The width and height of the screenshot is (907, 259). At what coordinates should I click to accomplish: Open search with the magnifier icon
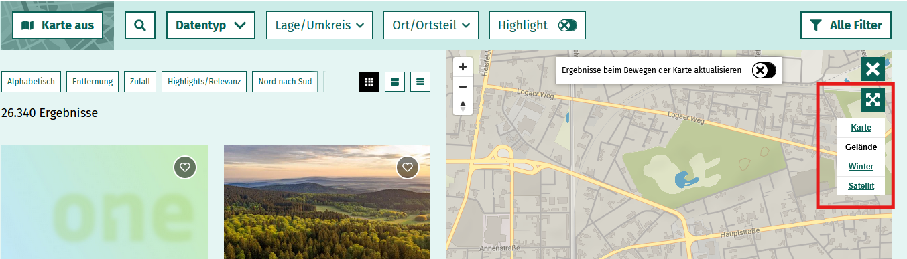tap(140, 25)
